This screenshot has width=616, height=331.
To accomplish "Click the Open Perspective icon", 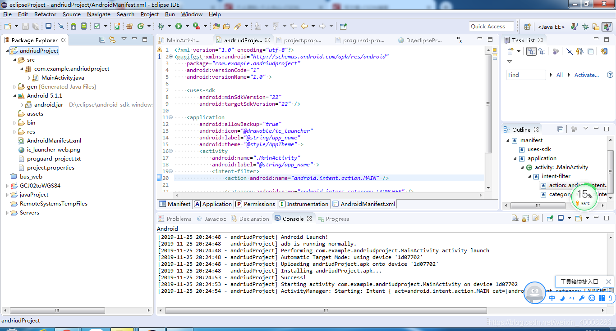I will point(527,27).
